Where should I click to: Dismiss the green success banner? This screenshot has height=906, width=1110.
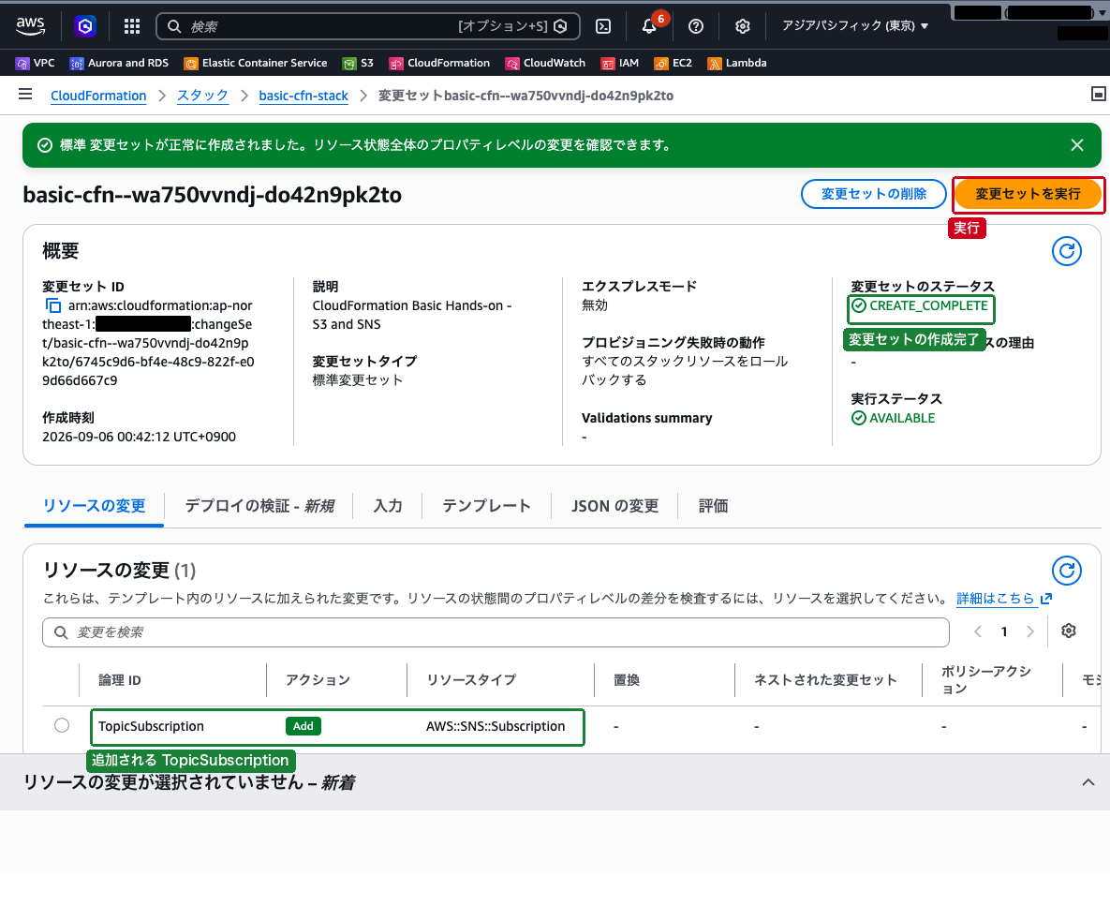(1076, 145)
